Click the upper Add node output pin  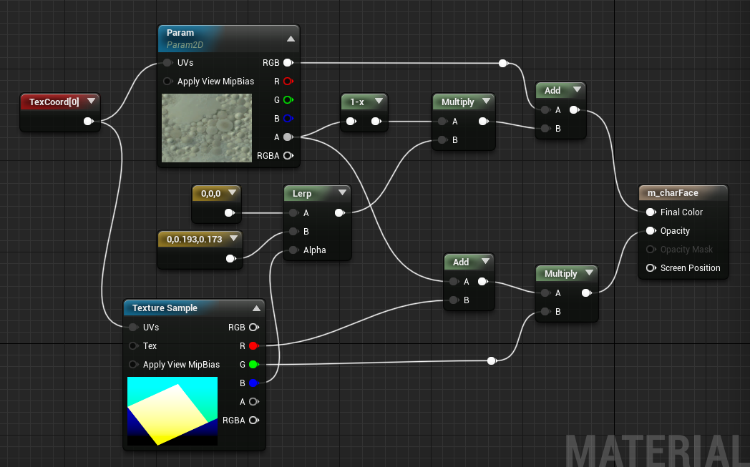575,110
